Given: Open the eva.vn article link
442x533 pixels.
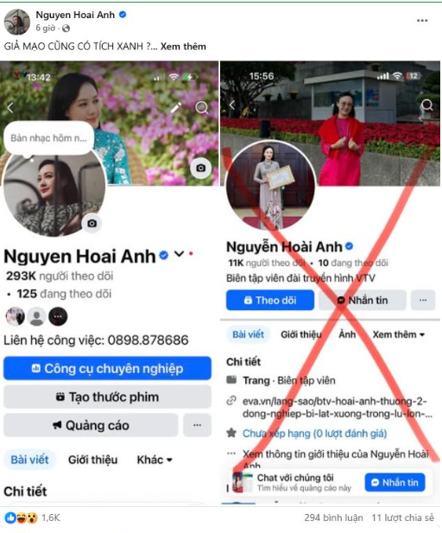Looking at the screenshot, I should coord(337,407).
